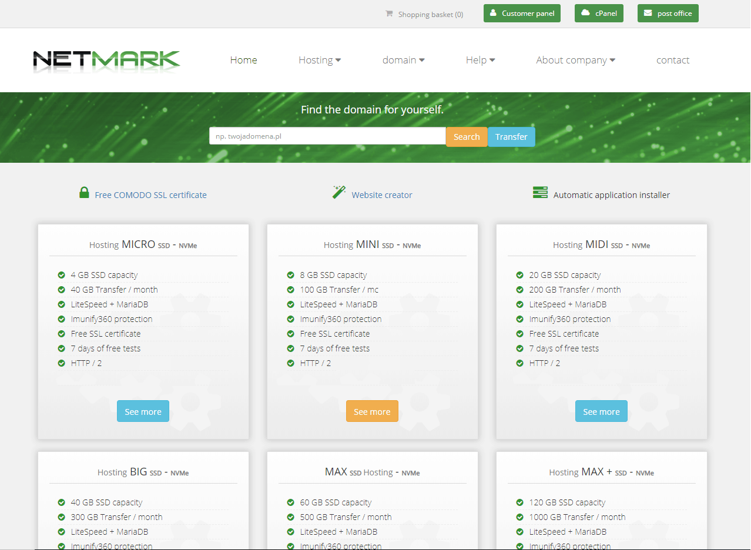See more about Hosting MINI
This screenshot has height=550, width=751.
372,411
